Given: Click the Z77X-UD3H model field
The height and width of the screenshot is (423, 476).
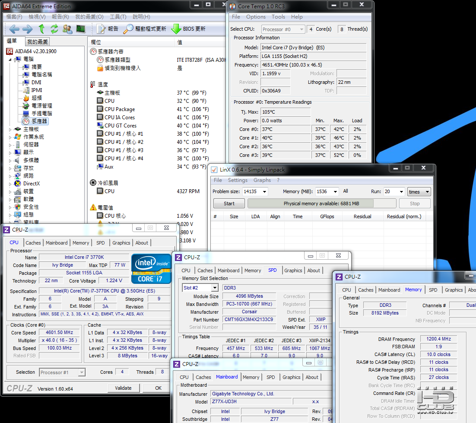Looking at the screenshot, I should (x=251, y=401).
